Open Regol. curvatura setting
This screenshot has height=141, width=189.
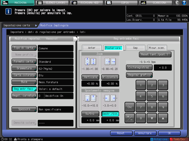point(24,95)
